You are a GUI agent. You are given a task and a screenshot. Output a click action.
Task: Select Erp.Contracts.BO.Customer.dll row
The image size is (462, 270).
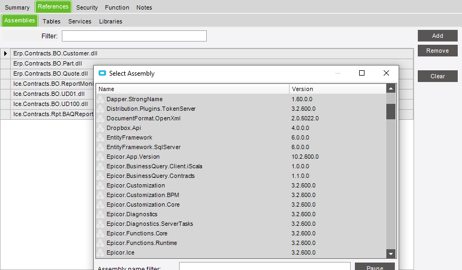point(212,53)
